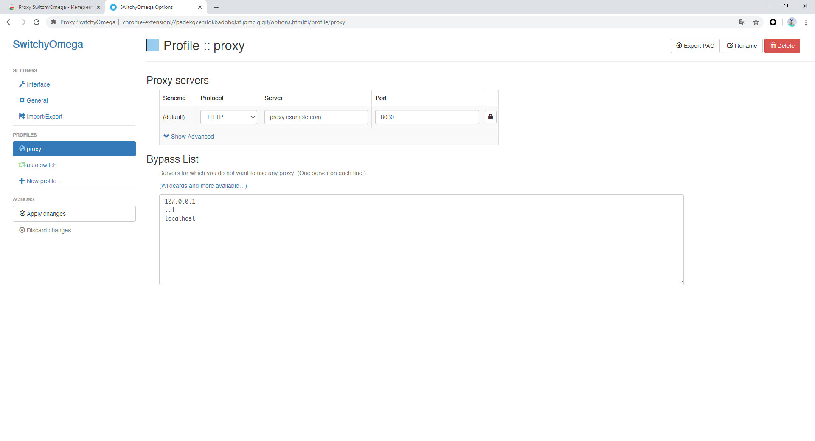
Task: Open the Wildcards and more available link
Action: tap(203, 186)
